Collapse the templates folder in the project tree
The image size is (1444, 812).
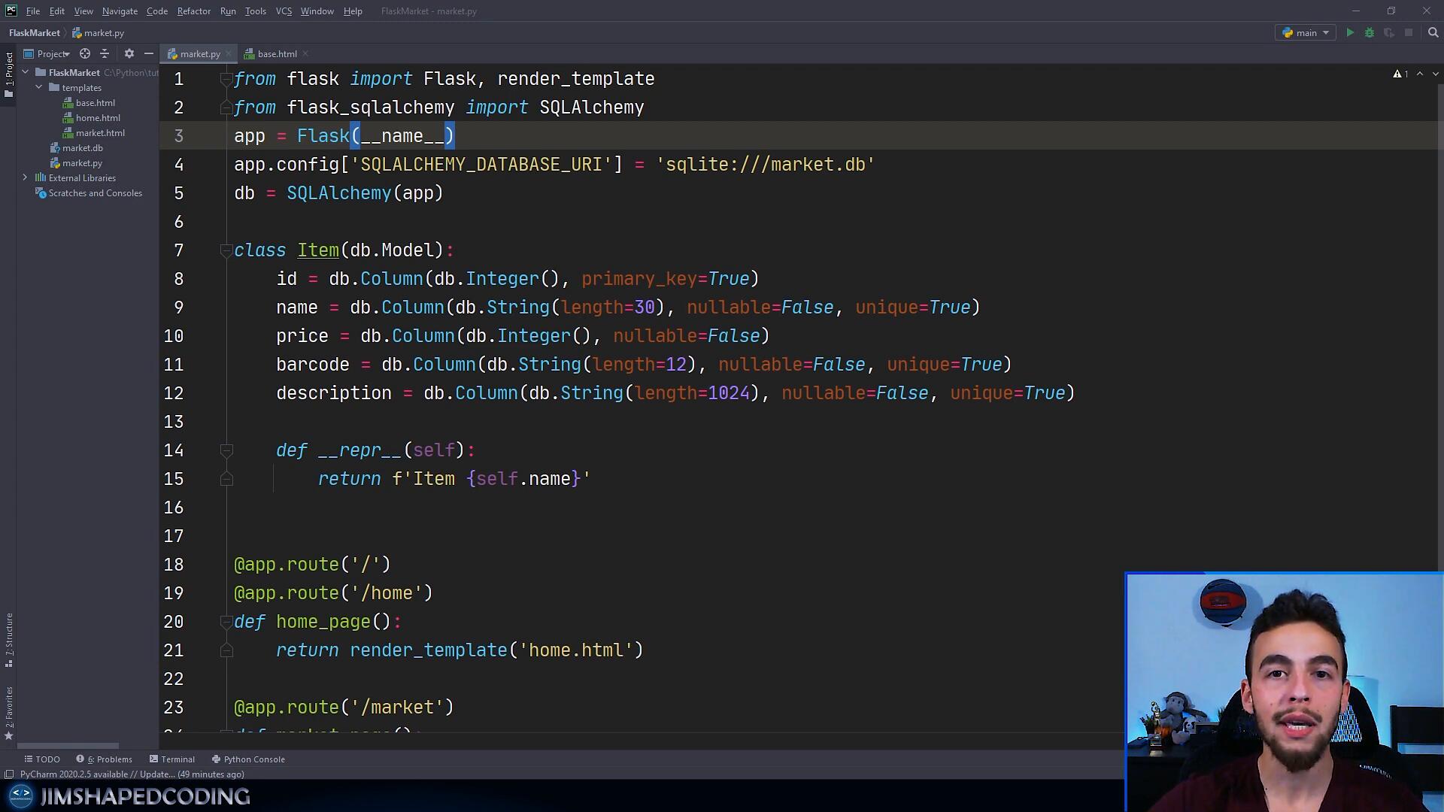point(39,88)
